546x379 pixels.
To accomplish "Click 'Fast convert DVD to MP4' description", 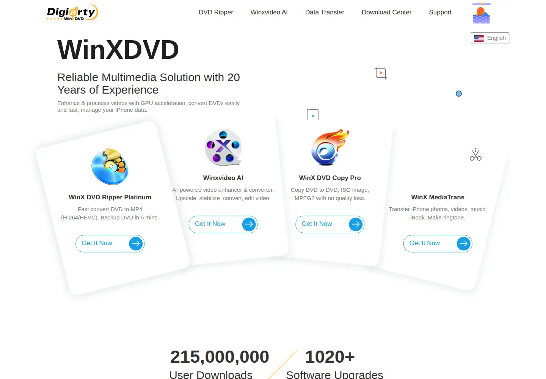I will pos(110,213).
